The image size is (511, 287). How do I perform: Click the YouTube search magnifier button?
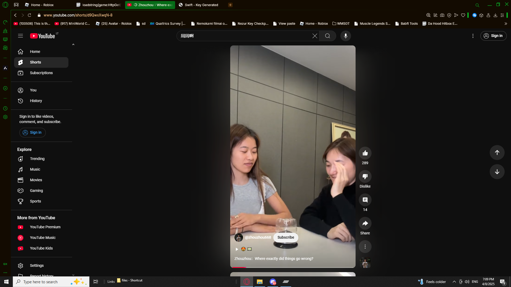[x=327, y=36]
